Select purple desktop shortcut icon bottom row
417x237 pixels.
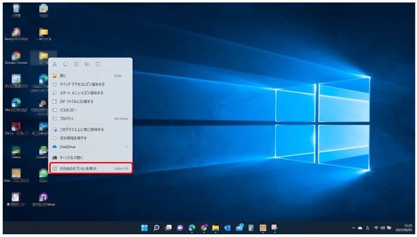pyautogui.click(x=43, y=199)
